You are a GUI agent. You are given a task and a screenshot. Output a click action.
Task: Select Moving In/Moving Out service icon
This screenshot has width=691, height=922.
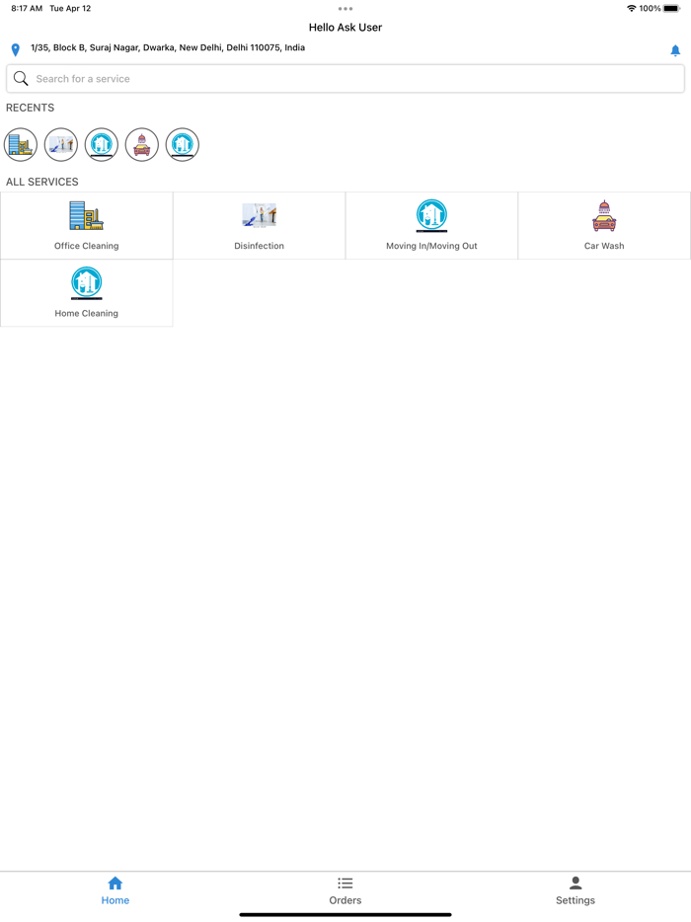coord(431,215)
